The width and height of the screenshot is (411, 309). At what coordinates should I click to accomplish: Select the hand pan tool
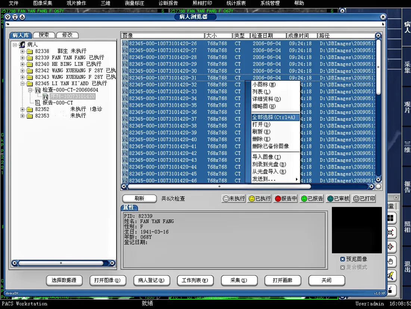(390, 261)
